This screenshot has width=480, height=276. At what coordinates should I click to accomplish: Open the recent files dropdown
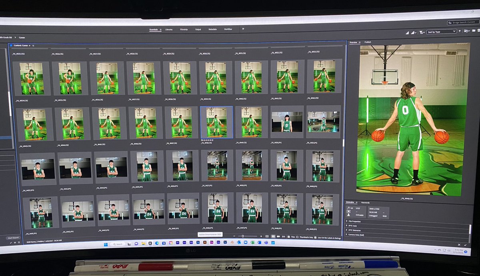coord(467,31)
